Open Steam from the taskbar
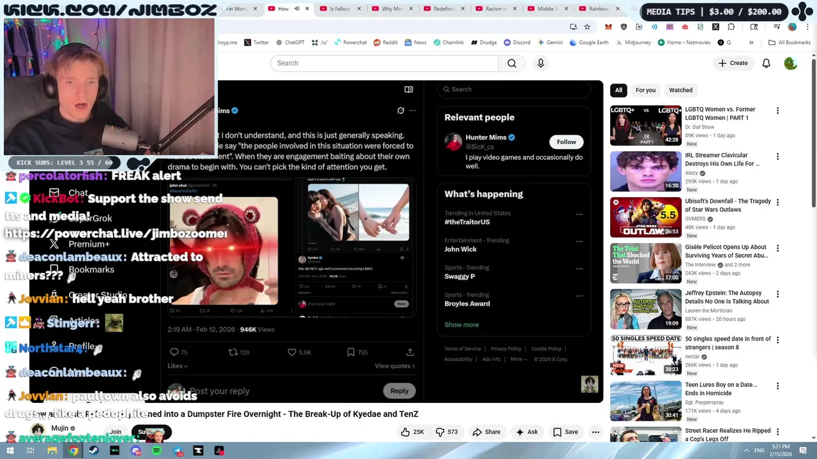Screen dimensions: 817x459 coord(94,451)
